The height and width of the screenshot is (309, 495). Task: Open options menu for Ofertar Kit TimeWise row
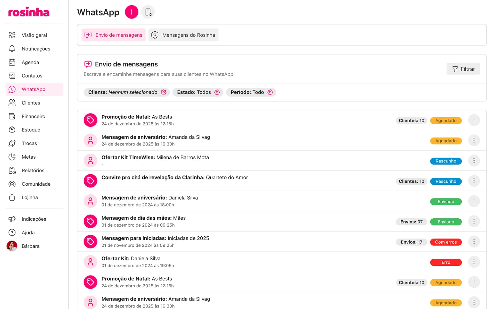point(474,161)
